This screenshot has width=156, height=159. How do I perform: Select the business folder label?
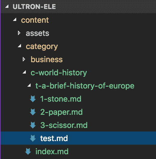(x=47, y=59)
